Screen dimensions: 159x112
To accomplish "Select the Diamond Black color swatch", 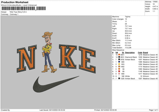I will click(119, 57).
